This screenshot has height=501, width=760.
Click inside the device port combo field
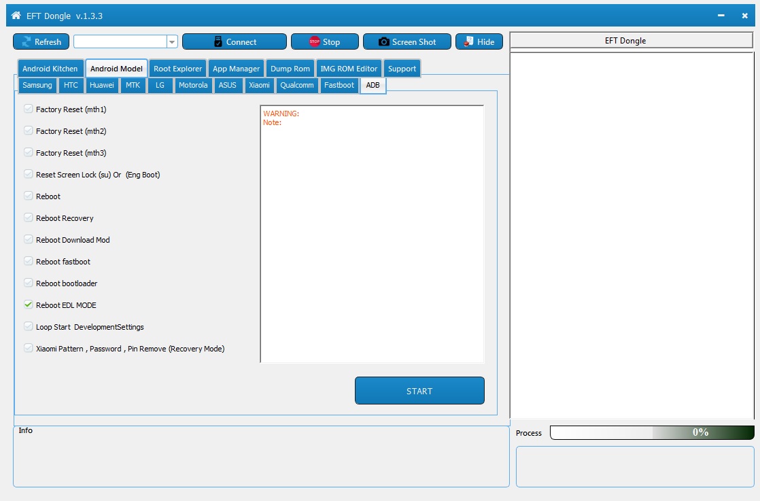(x=120, y=42)
